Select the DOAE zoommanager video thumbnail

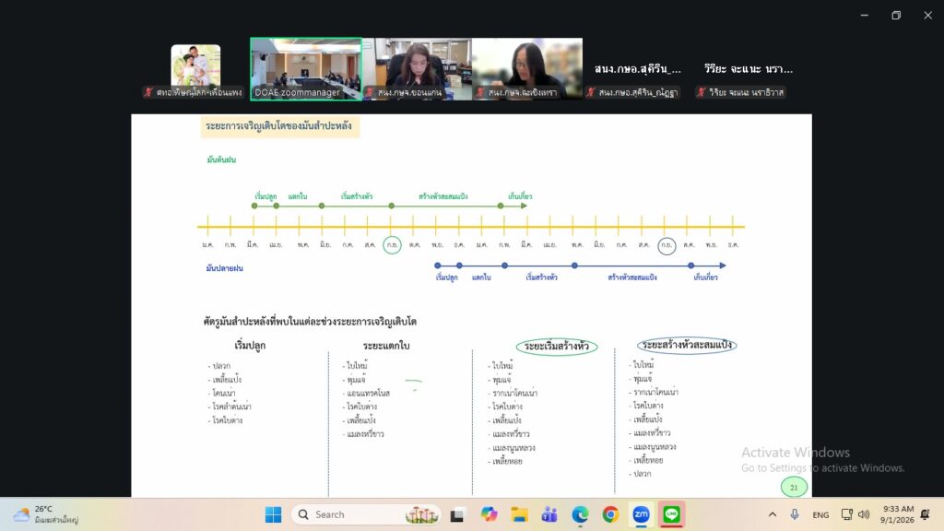point(306,69)
